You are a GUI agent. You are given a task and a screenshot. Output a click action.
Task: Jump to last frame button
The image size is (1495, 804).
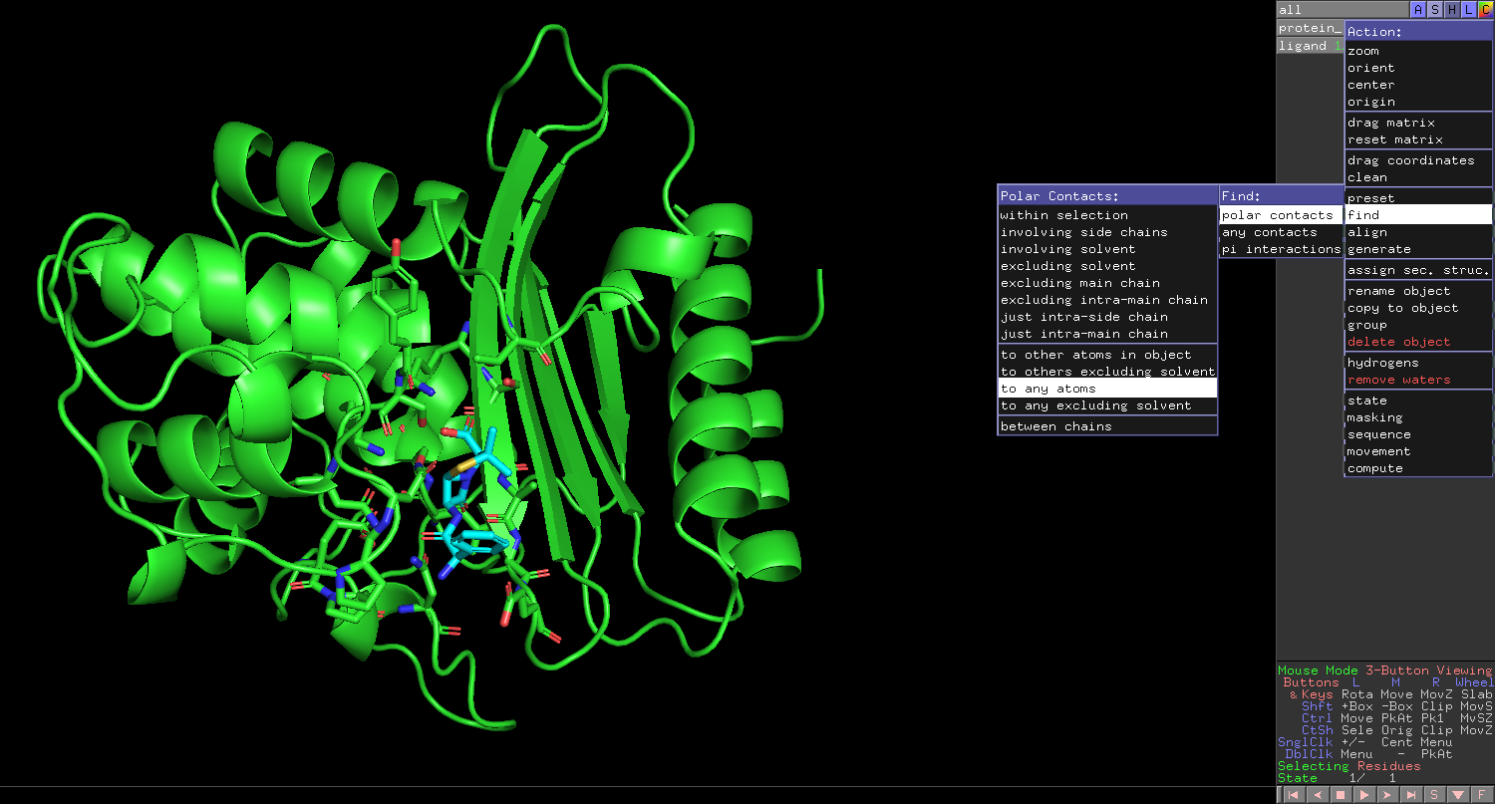1411,795
